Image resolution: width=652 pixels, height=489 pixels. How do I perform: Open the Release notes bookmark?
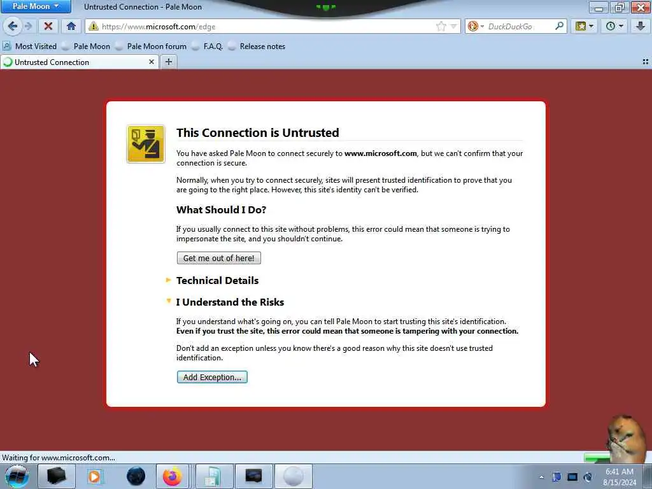pos(257,46)
